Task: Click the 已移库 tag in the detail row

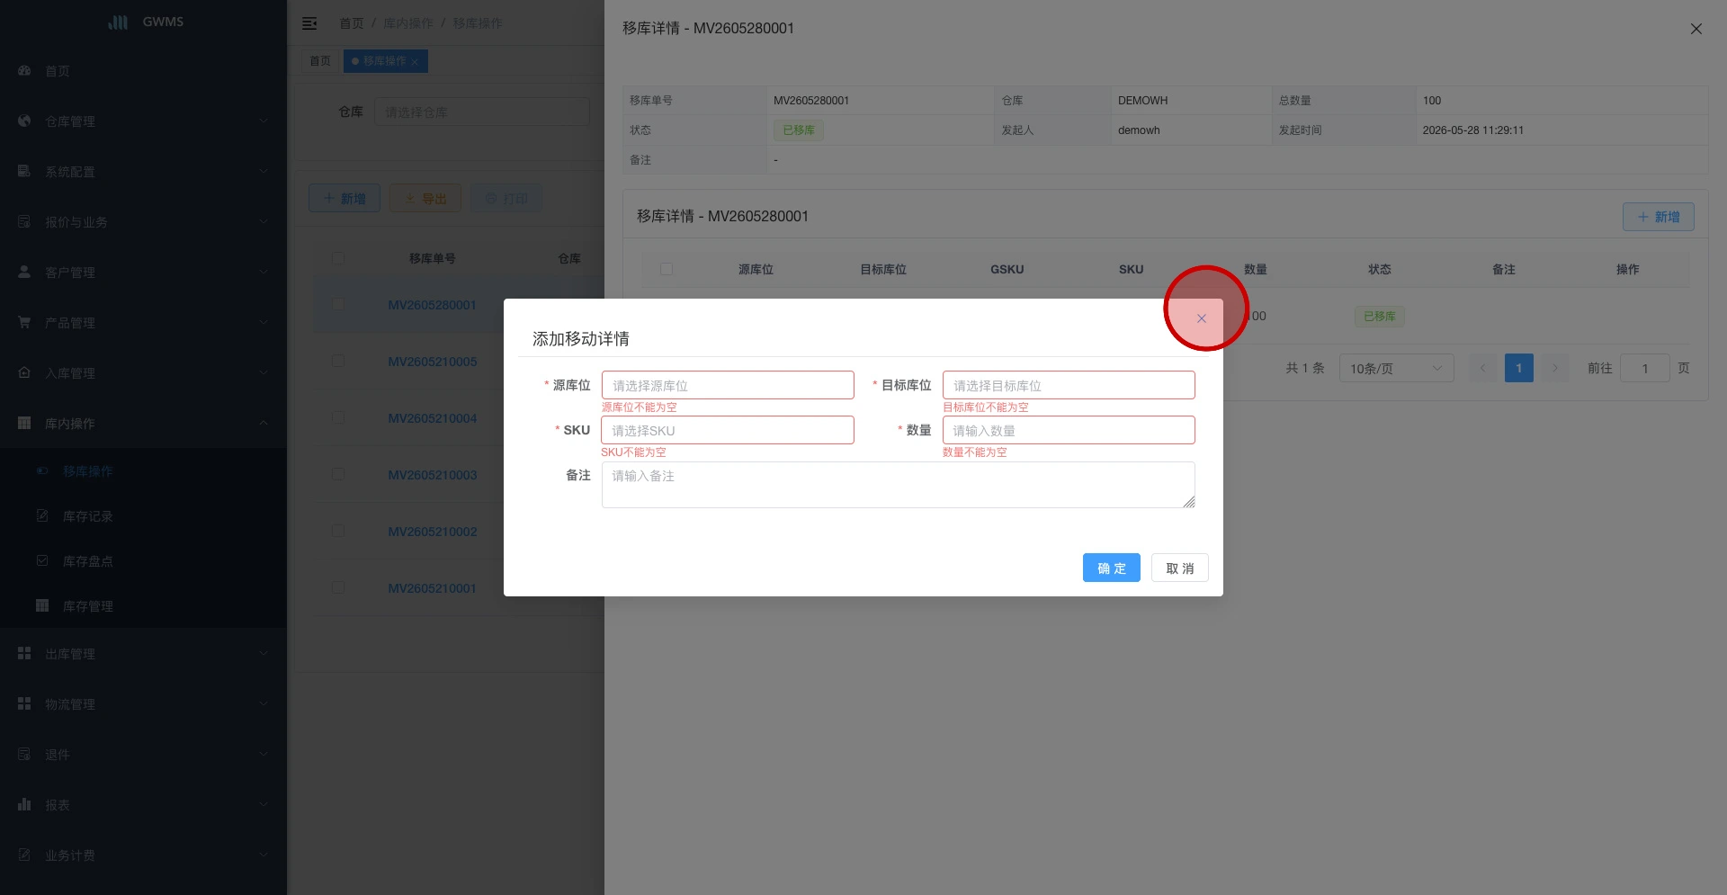Action: 1380,317
